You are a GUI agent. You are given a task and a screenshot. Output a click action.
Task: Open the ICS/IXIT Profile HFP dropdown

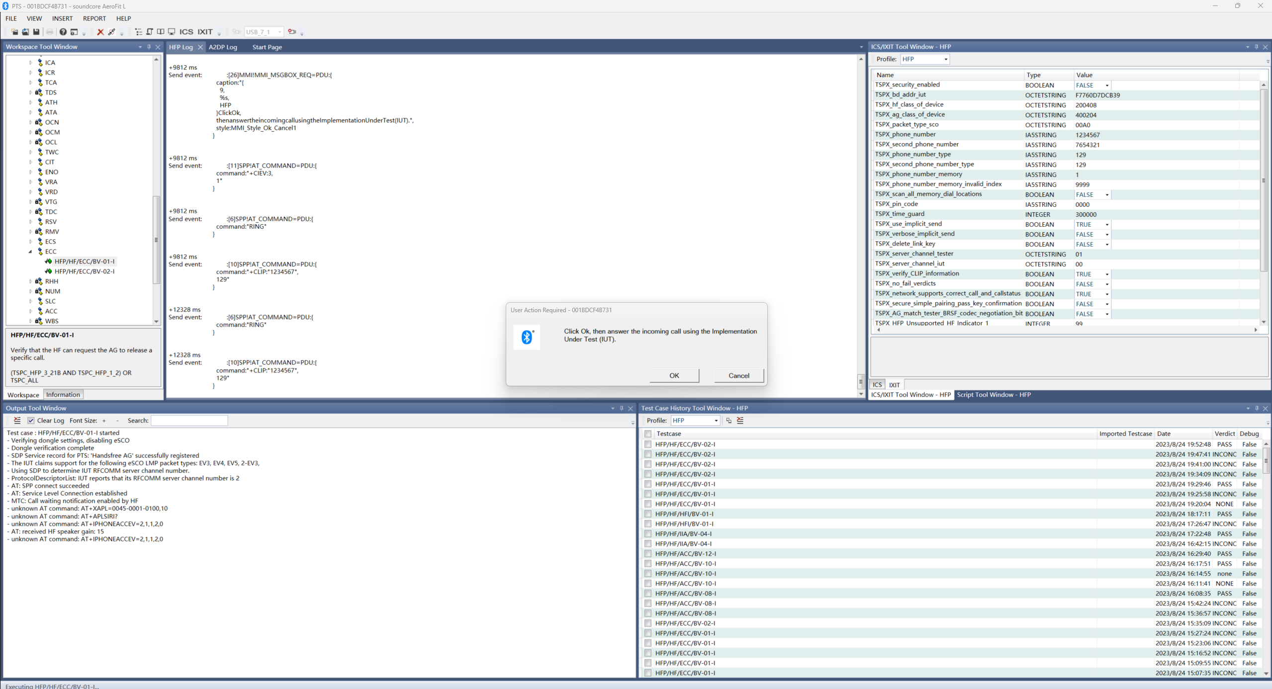(x=945, y=59)
